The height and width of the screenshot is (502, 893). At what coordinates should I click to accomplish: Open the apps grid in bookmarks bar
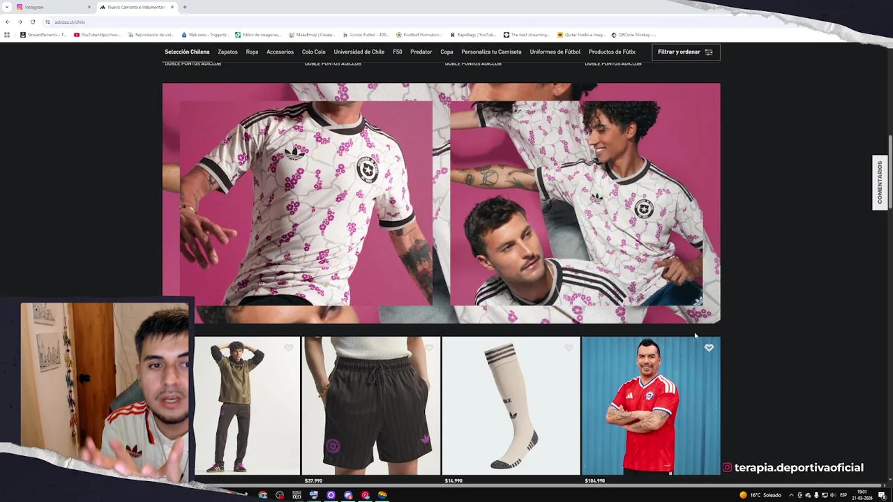pyautogui.click(x=7, y=35)
